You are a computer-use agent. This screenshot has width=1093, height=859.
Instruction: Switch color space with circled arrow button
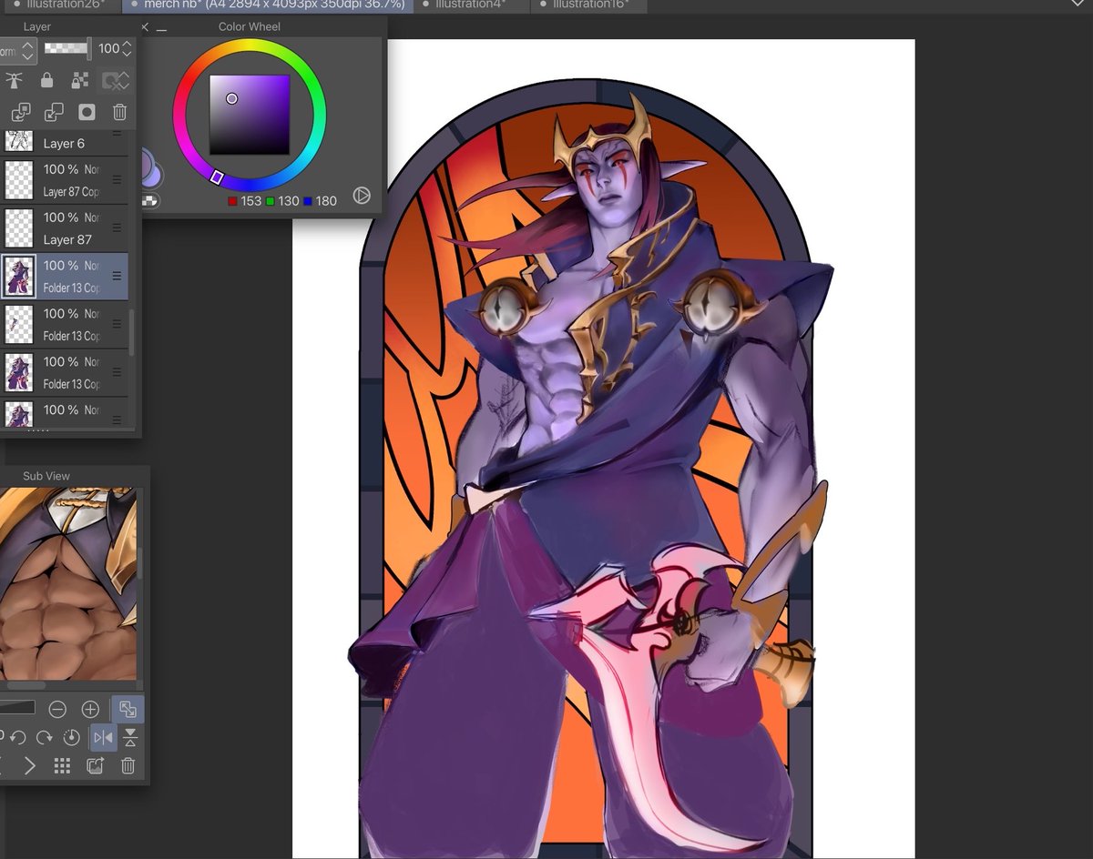[362, 195]
